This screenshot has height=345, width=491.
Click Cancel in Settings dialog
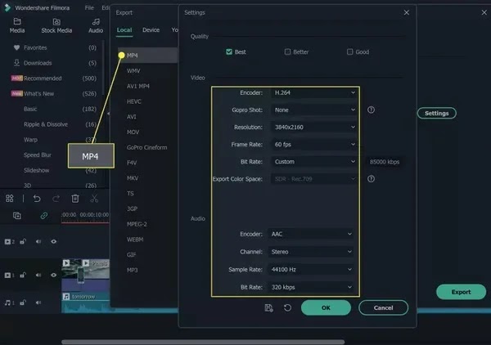click(x=383, y=307)
